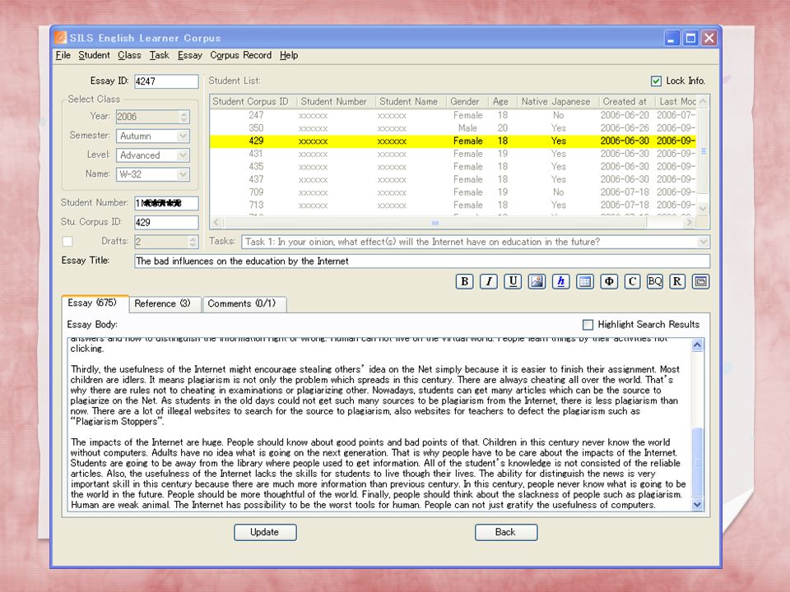Click the Italic formatting icon

(488, 281)
